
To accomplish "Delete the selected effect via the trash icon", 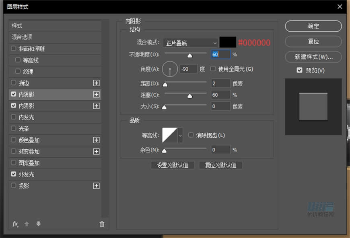I will (102, 224).
